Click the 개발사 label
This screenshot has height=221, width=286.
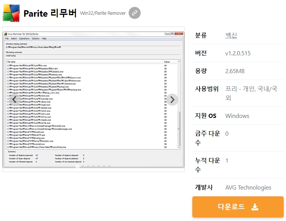point(204,187)
